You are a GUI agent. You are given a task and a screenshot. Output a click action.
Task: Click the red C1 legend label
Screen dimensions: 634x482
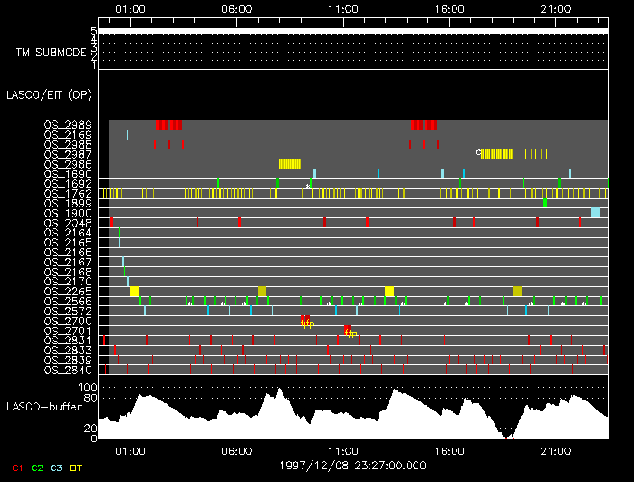pos(14,468)
